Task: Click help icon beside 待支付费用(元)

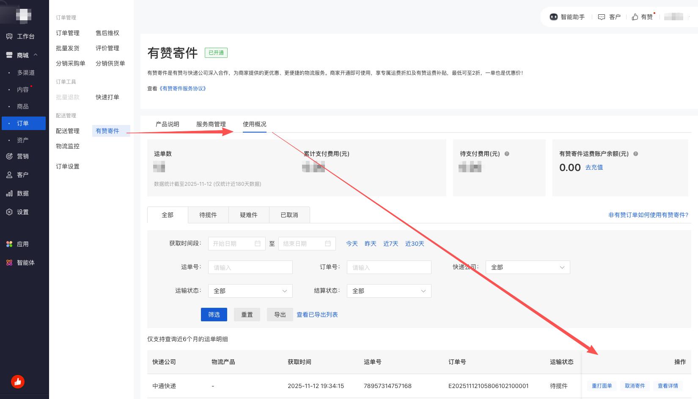Action: click(x=507, y=154)
